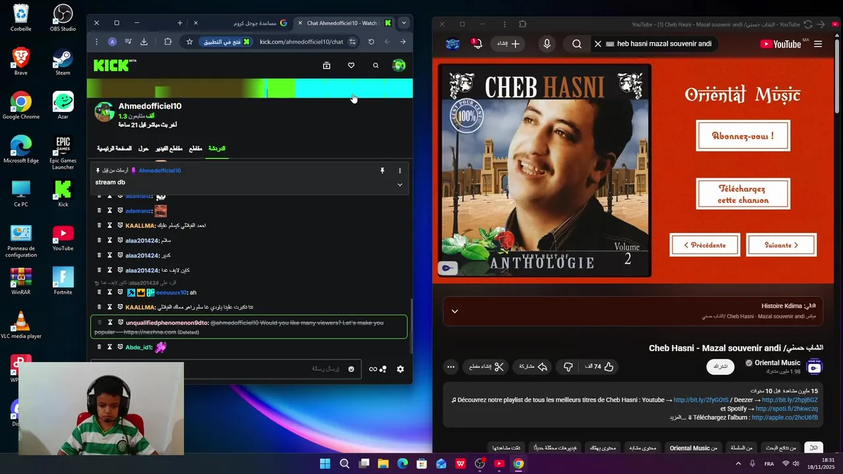Delete alaa201424's first chat message with trash icon

click(99, 240)
